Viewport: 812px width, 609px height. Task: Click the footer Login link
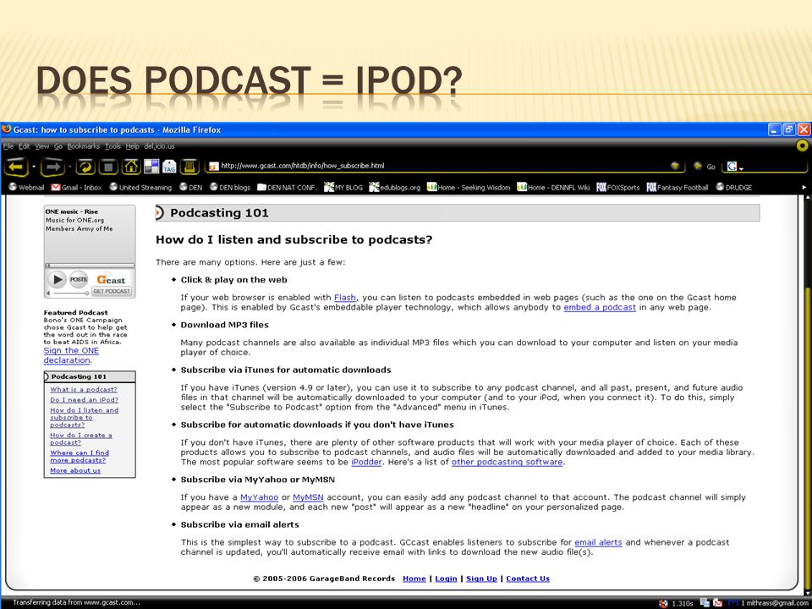tap(446, 579)
